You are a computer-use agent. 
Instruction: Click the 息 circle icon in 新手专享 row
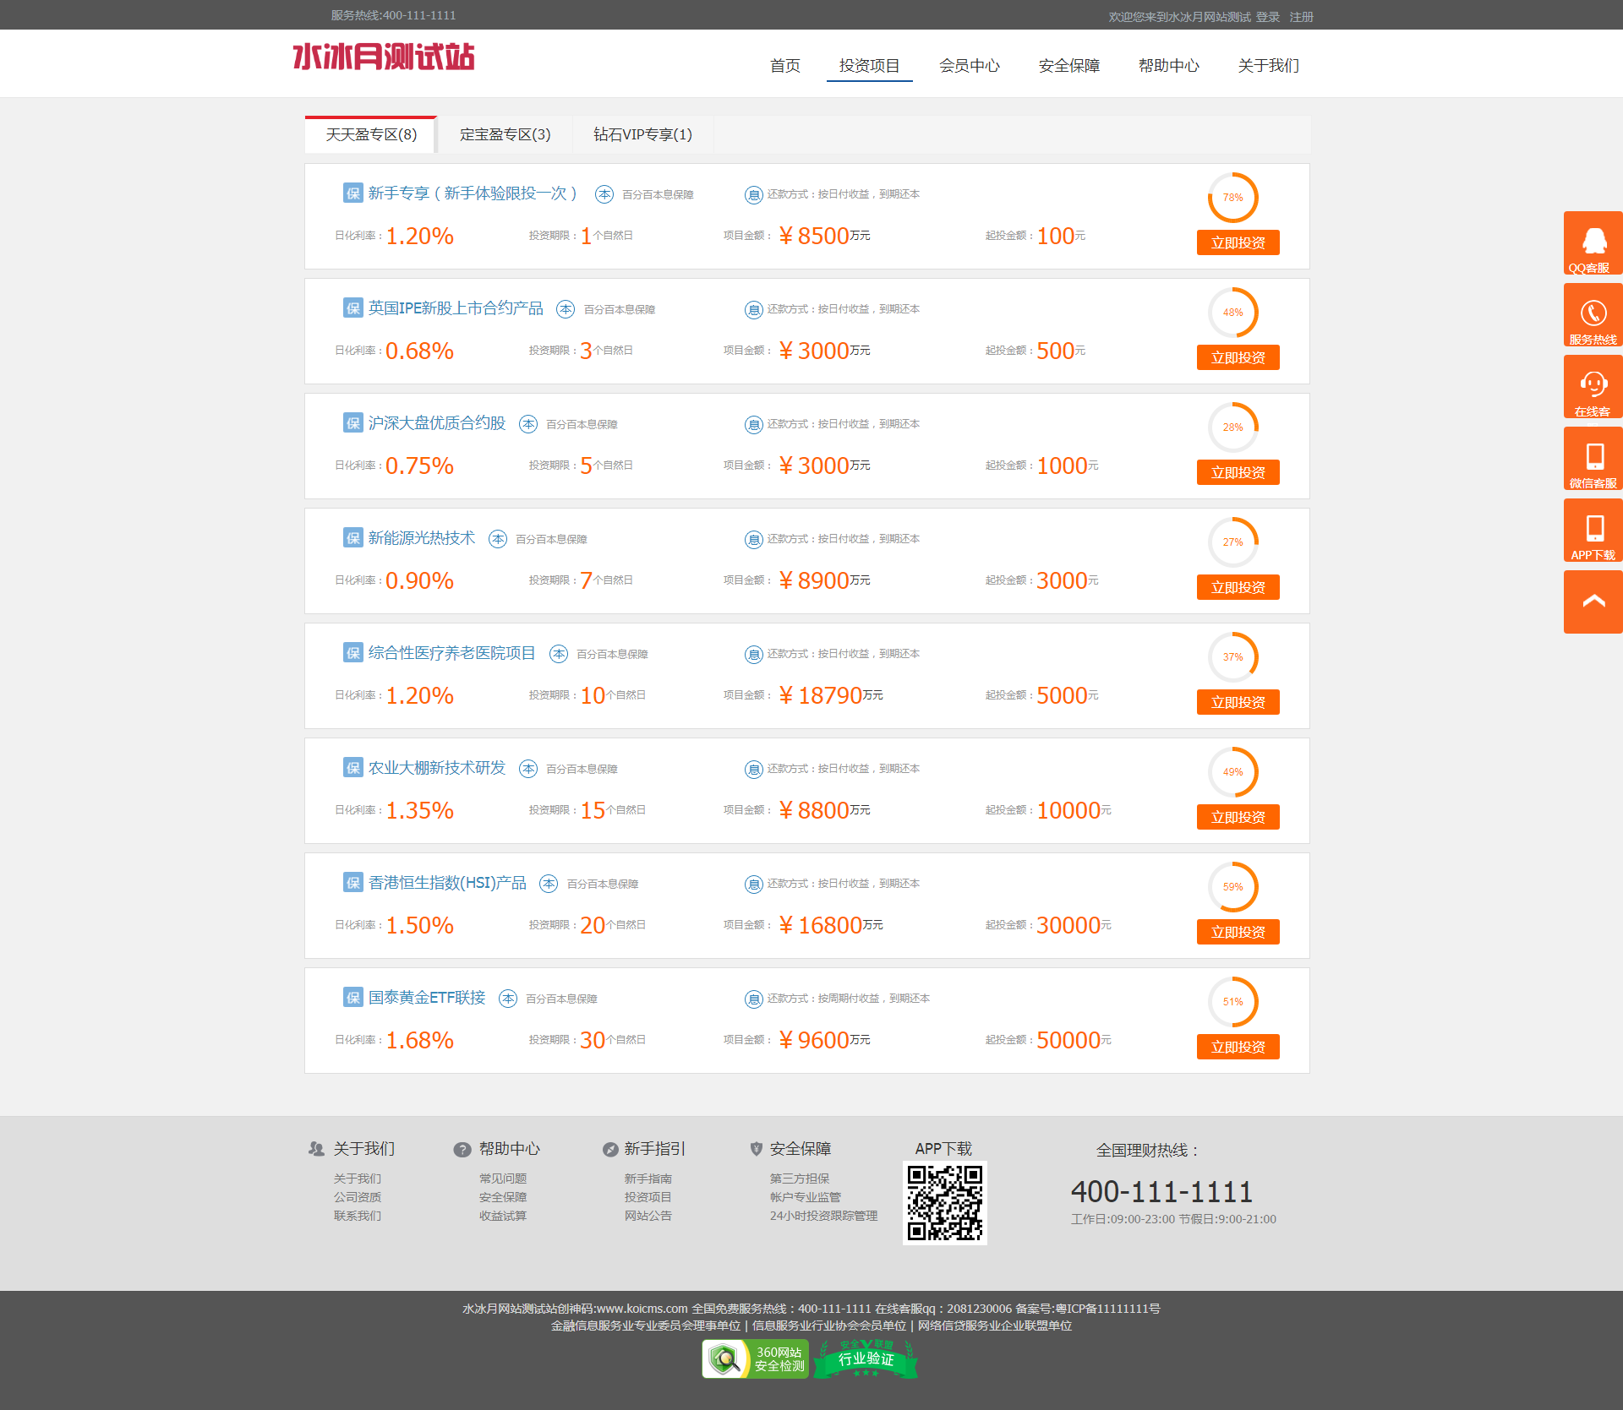(x=753, y=195)
